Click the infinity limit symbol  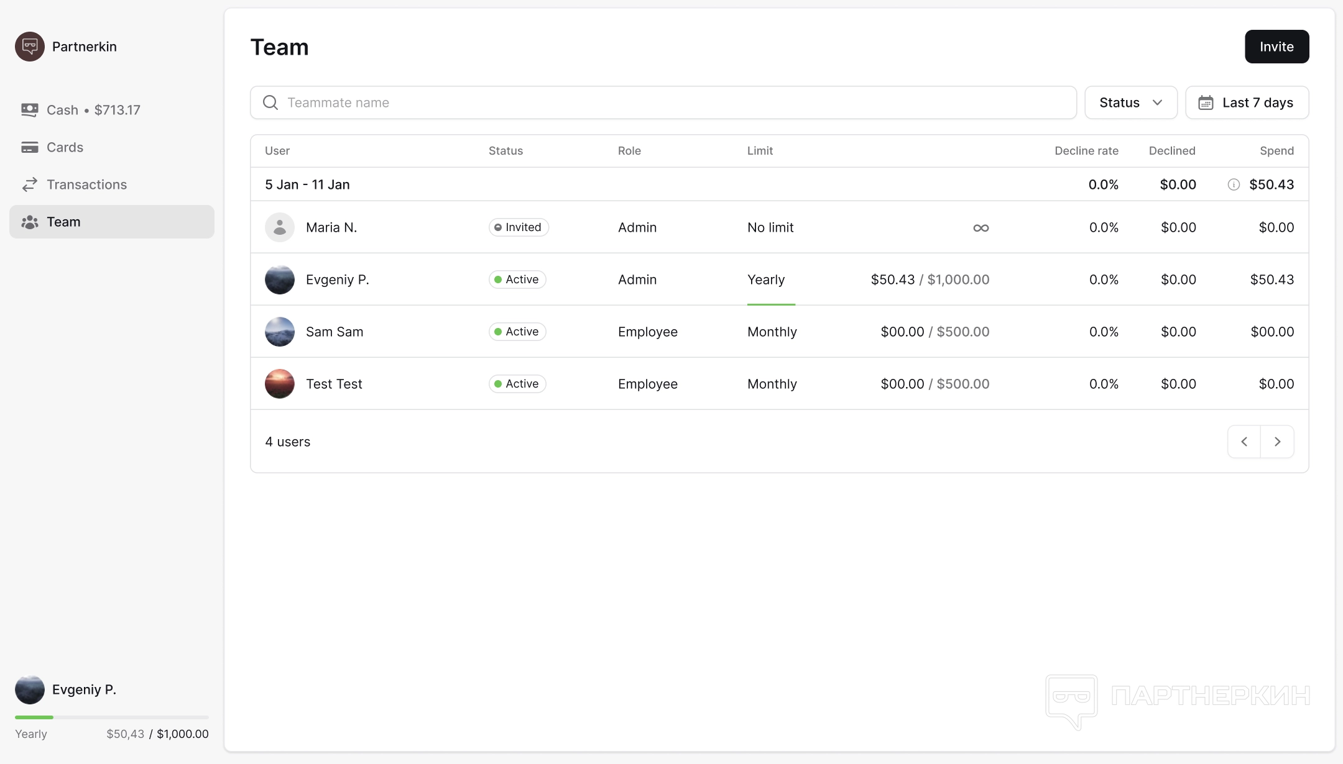[x=981, y=228]
